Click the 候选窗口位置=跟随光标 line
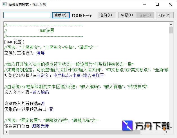The height and width of the screenshot is (138, 177). (x=27, y=126)
